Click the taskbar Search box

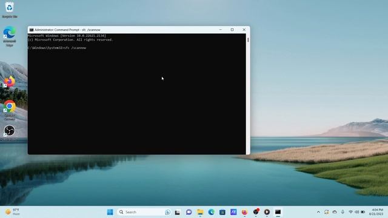coord(144,212)
